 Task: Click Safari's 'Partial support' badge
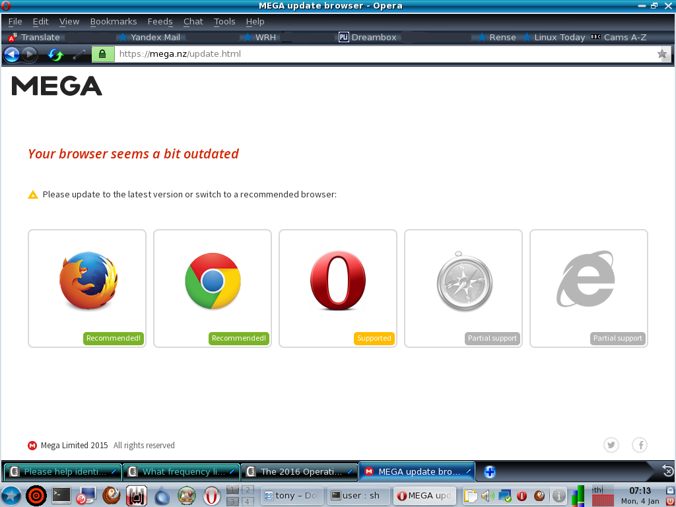492,339
